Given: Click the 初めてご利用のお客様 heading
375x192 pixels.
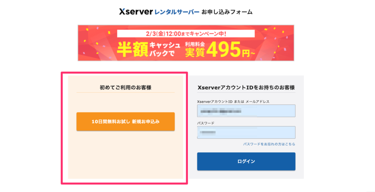Looking at the screenshot, I should (x=126, y=88).
